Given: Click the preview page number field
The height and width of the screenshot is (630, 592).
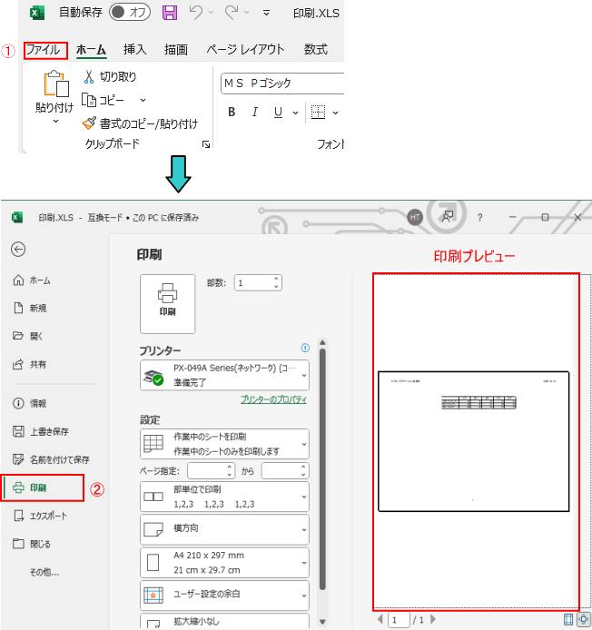Looking at the screenshot, I should click(x=400, y=619).
